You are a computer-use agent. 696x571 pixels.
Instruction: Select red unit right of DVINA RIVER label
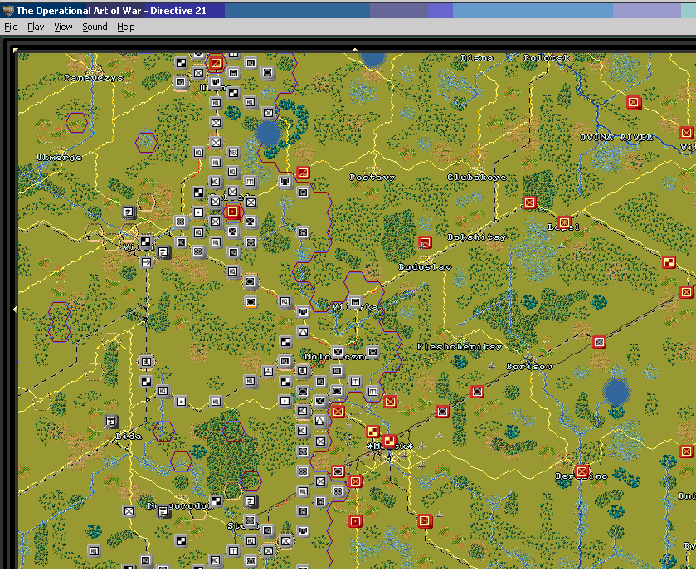click(686, 133)
